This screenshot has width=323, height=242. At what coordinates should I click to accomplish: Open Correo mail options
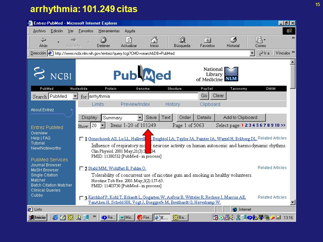point(260,42)
